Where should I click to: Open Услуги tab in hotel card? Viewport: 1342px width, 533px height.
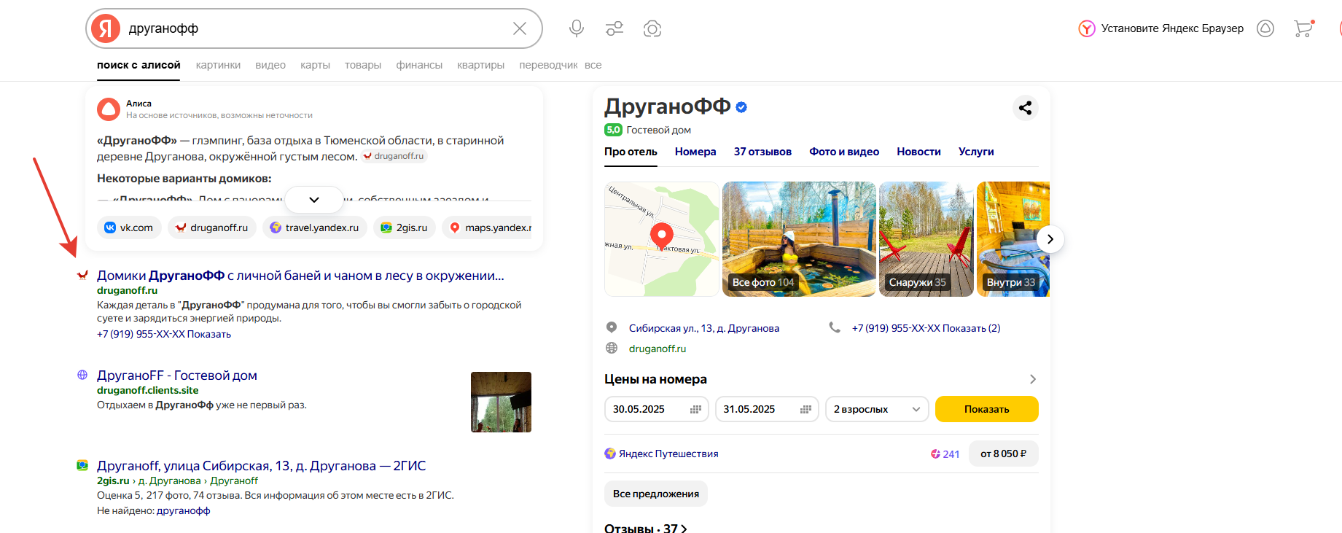coord(976,152)
